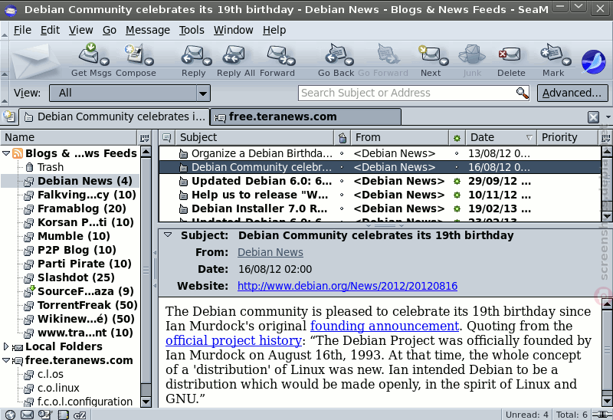Viewport: 613px width, 420px height.
Task: Click the Advanced... search button
Action: pos(572,93)
